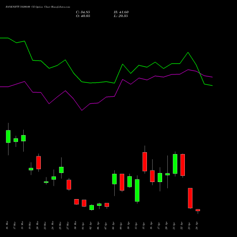
Task: Click the green indicator line at its late-April peak
Action: click(188, 53)
